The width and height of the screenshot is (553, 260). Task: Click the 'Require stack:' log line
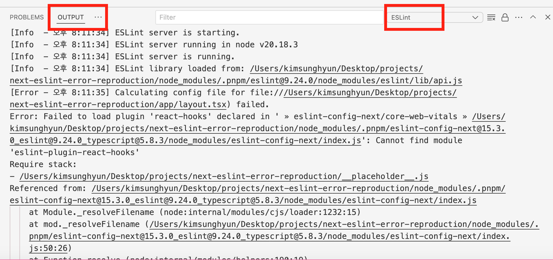[43, 164]
